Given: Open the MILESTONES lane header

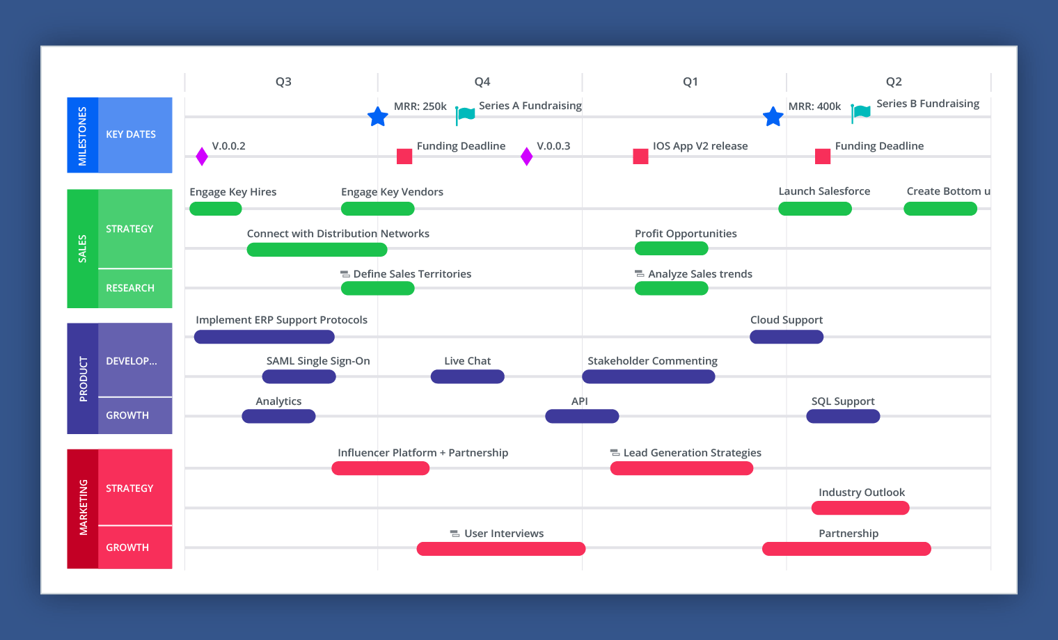Looking at the screenshot, I should (82, 136).
